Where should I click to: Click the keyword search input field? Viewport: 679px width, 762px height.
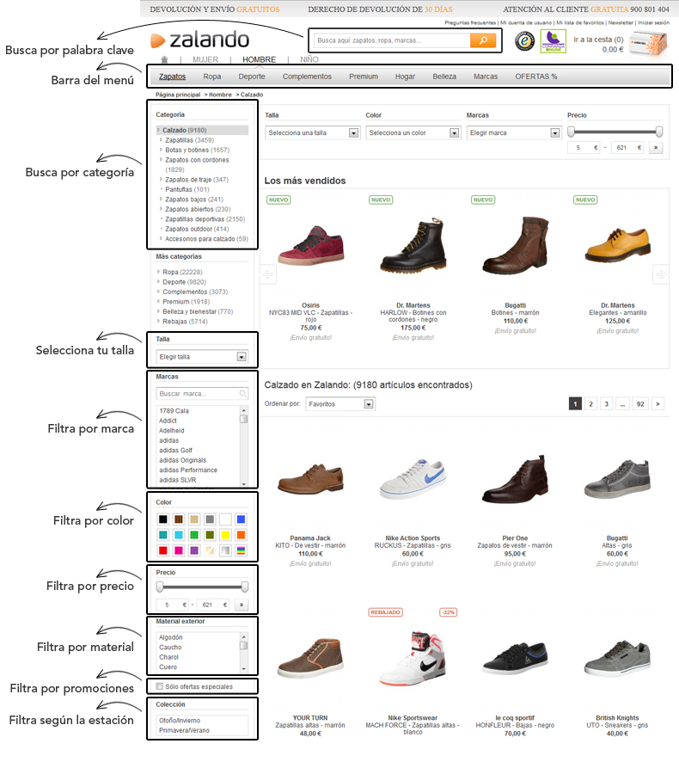(393, 40)
